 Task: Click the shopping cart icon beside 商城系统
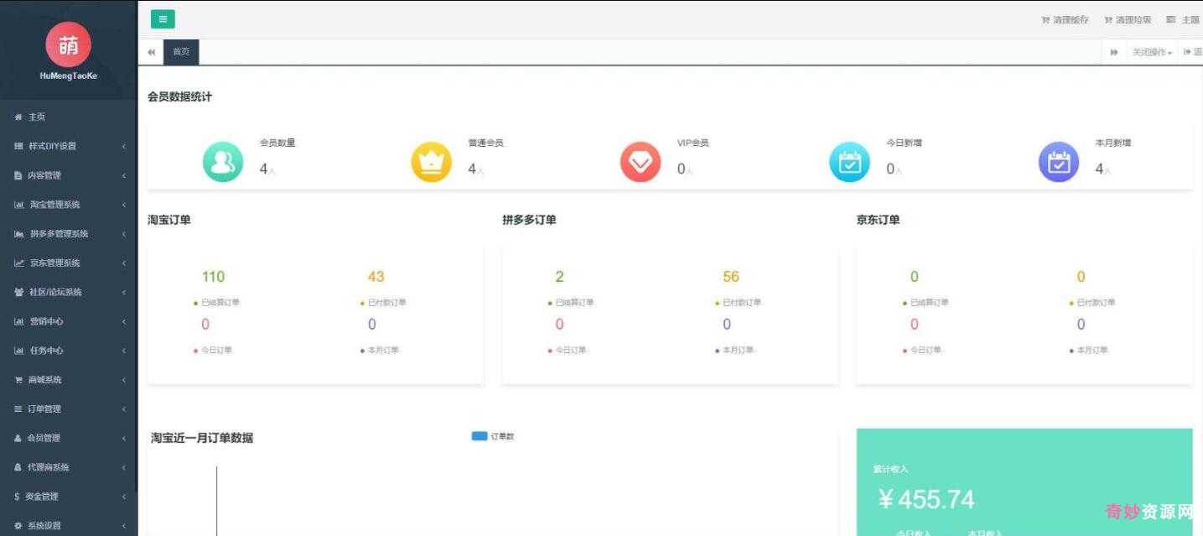point(18,379)
